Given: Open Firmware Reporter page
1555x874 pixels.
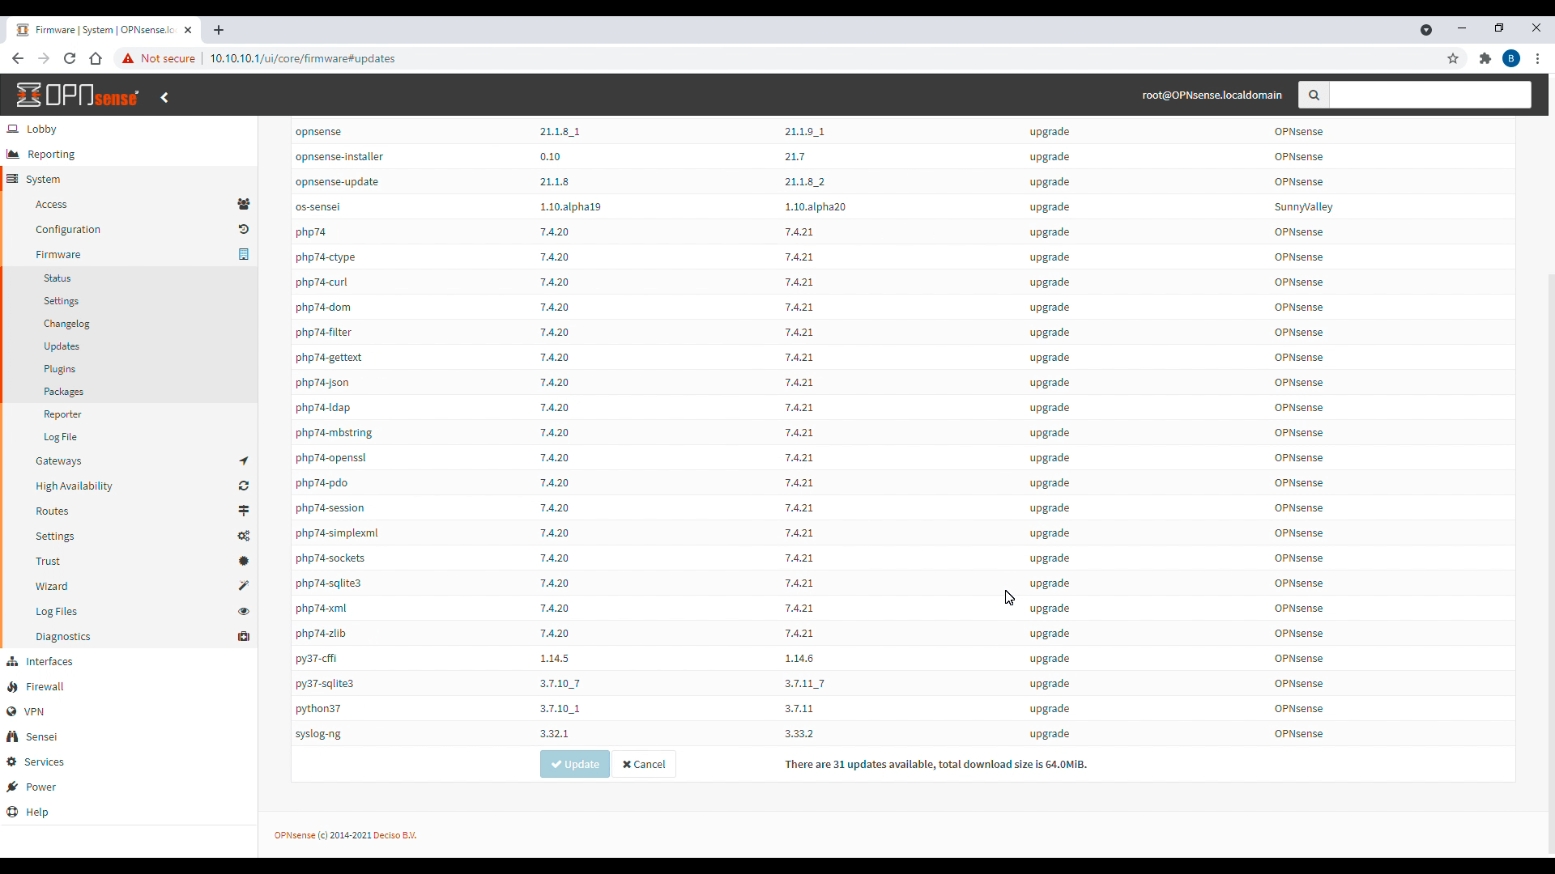Looking at the screenshot, I should 62,414.
